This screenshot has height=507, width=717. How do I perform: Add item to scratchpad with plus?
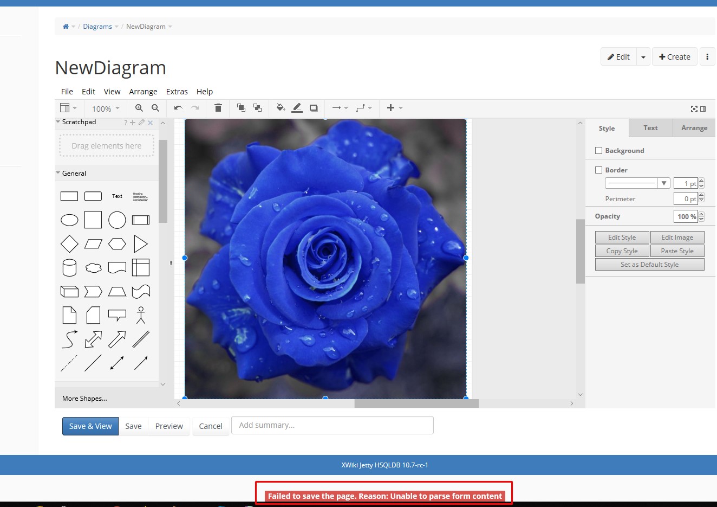(x=133, y=123)
